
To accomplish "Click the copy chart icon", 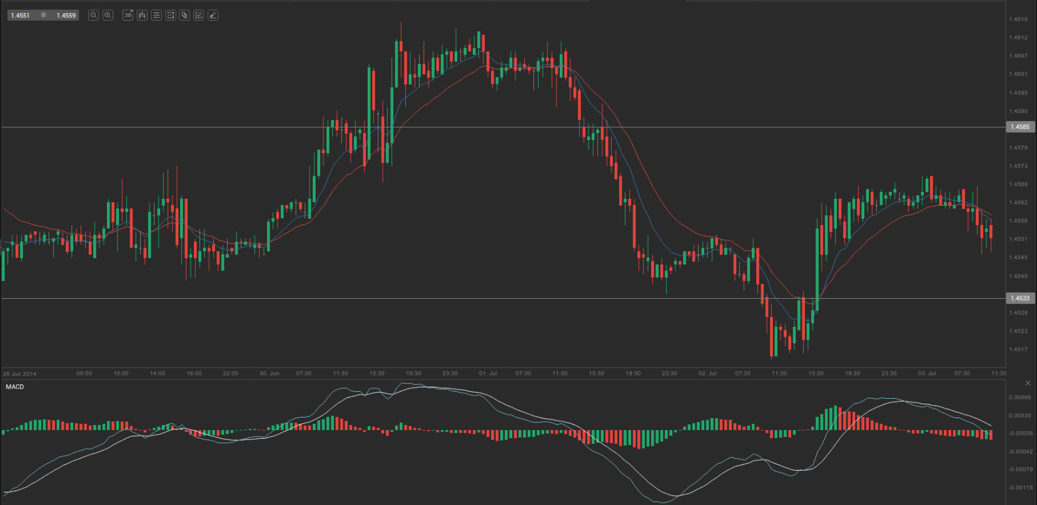I will 185,15.
